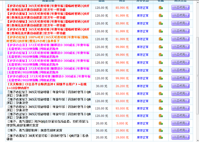Open 沙洋の会员 372天可查可续 product link
The height and width of the screenshot is (142, 199).
pos(48,47)
